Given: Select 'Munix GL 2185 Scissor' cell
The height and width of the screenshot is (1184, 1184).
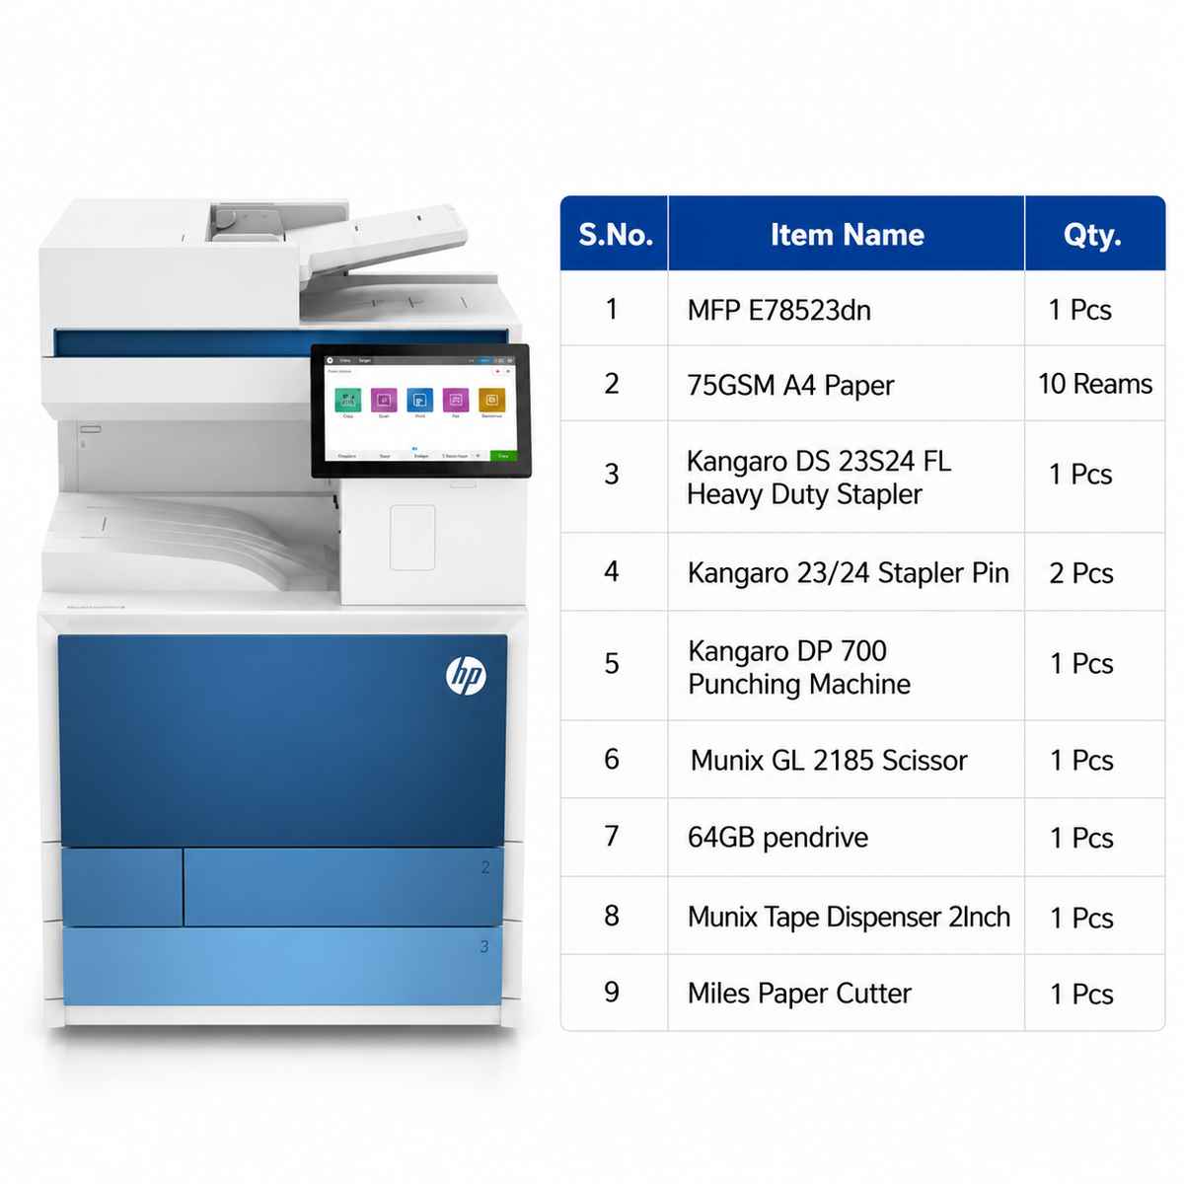Looking at the screenshot, I should click(847, 760).
